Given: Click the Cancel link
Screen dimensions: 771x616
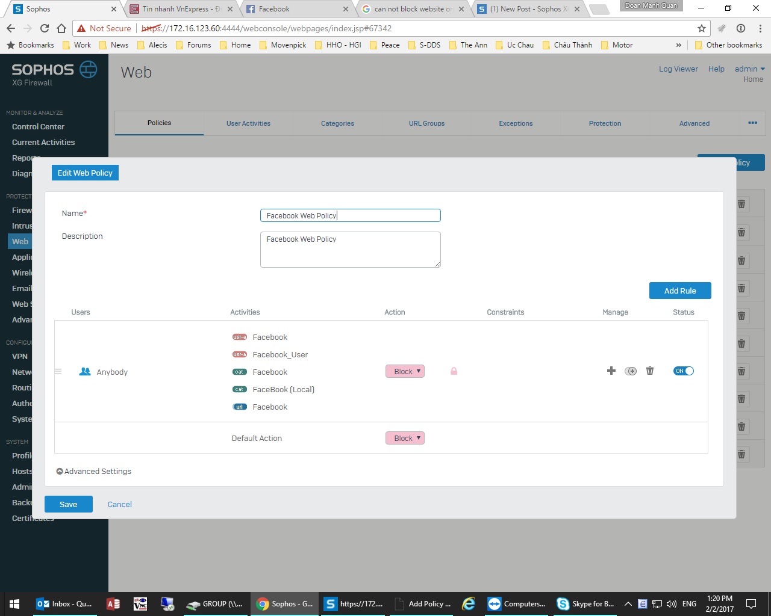Looking at the screenshot, I should point(119,504).
